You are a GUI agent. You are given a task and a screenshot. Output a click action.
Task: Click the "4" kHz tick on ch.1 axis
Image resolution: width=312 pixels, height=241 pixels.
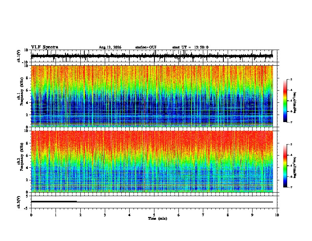click(27, 103)
